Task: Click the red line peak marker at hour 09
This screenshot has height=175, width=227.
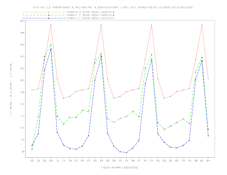Action: click(x=51, y=25)
